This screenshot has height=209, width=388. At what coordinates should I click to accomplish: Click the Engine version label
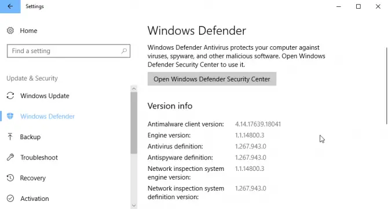(169, 135)
